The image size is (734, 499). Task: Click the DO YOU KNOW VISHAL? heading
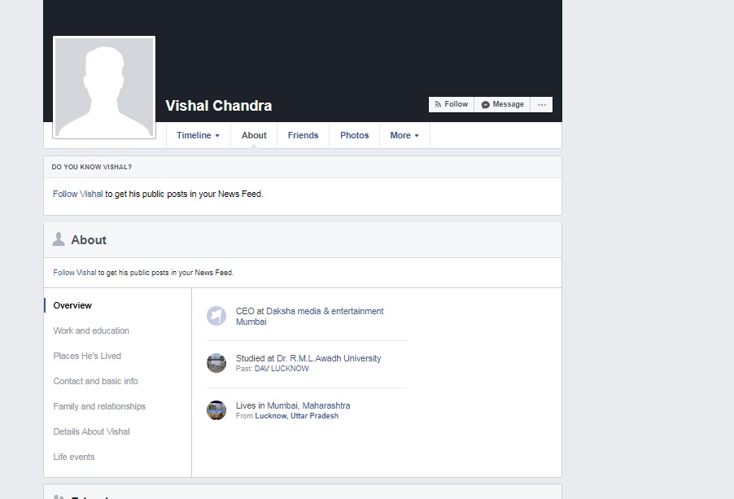pyautogui.click(x=92, y=167)
